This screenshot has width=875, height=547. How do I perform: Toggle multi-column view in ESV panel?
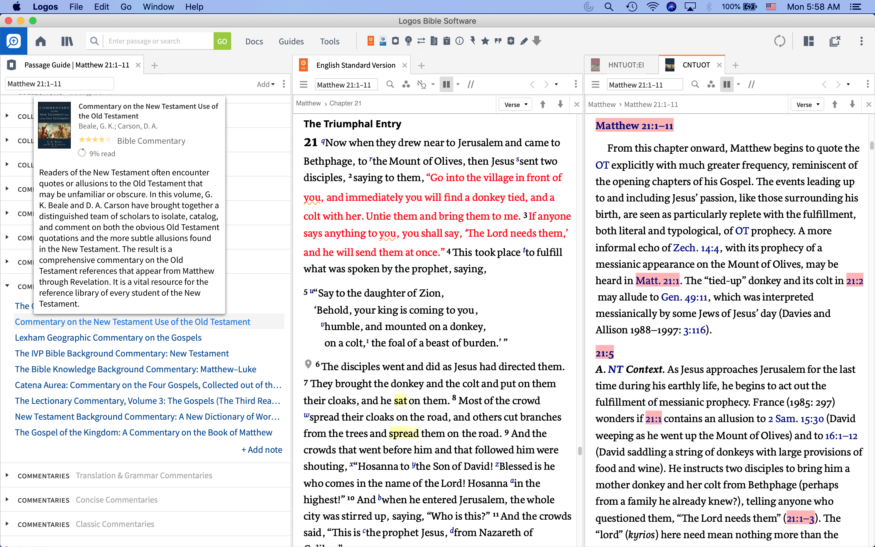[x=447, y=85]
